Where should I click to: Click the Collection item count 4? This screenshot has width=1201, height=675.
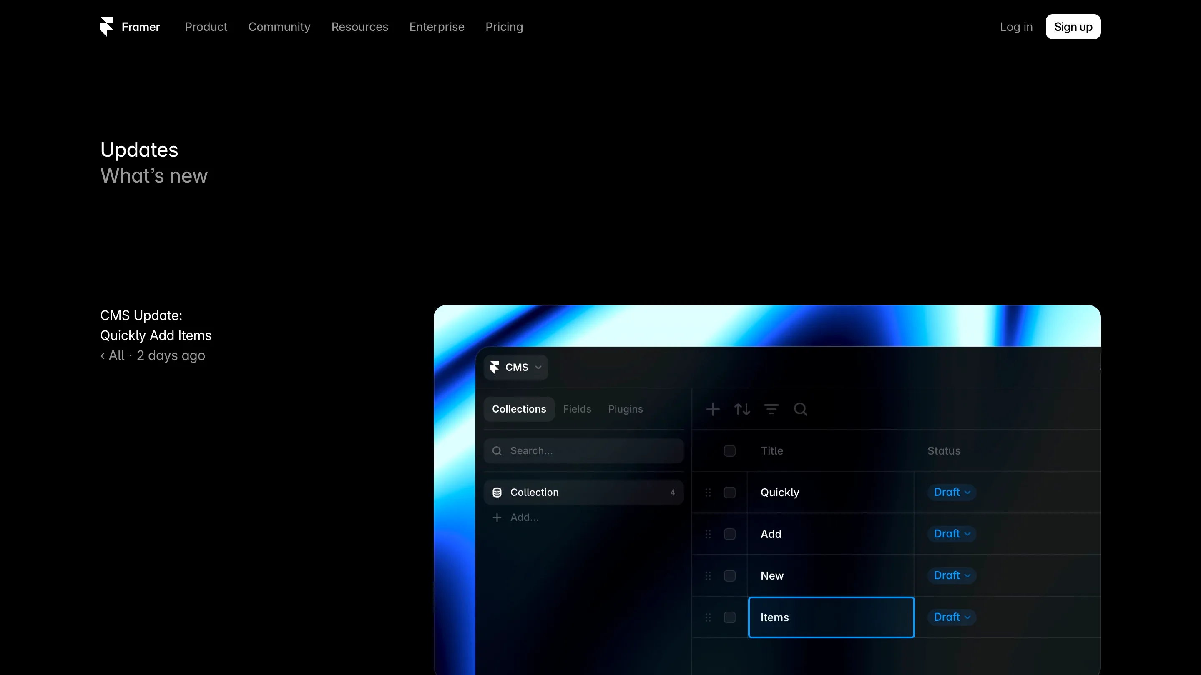tap(672, 493)
